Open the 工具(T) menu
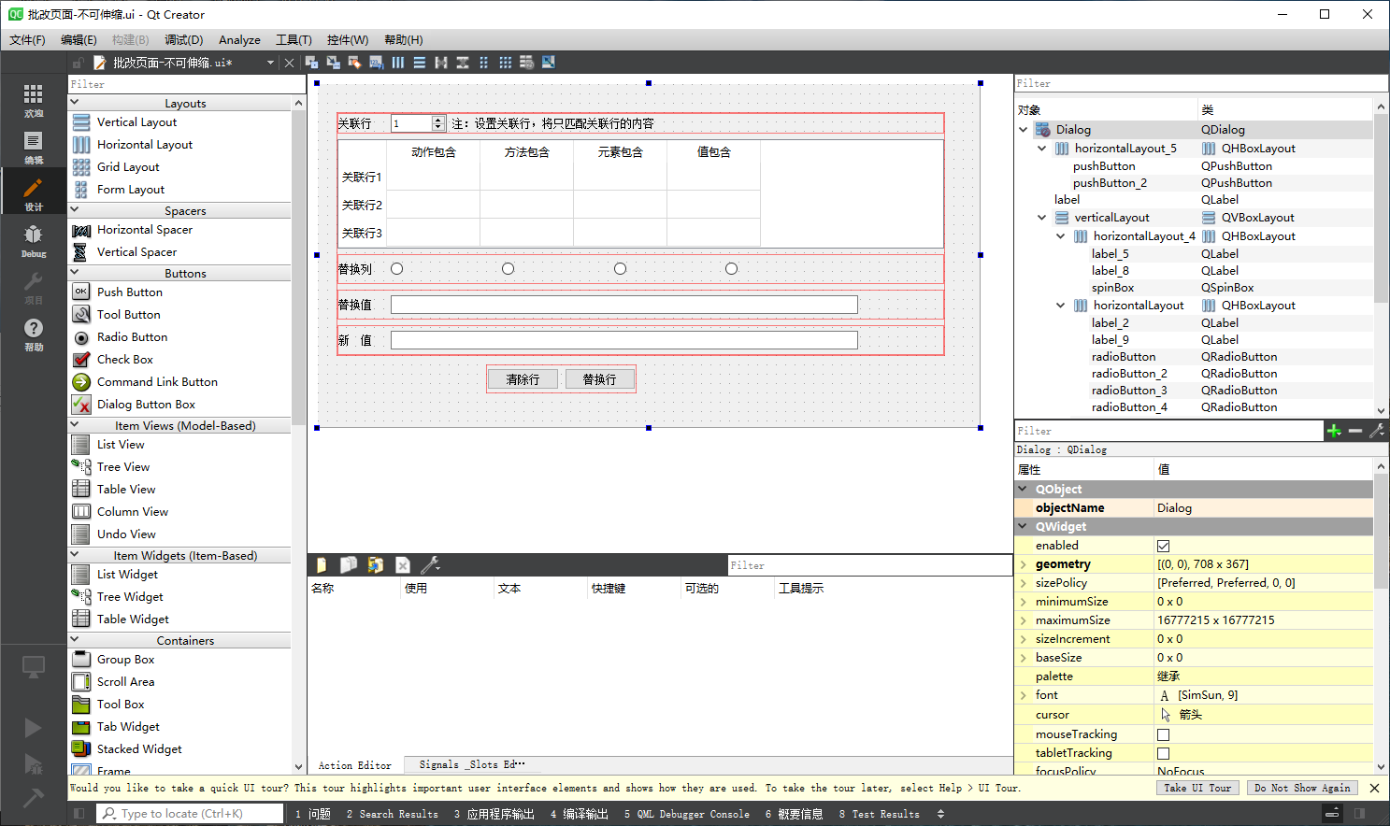 point(294,40)
